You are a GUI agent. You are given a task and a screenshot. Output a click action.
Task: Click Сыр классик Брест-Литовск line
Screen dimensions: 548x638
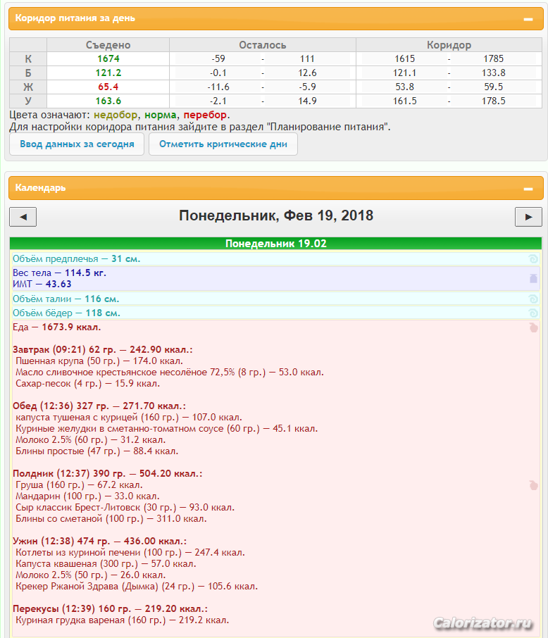[x=125, y=508]
